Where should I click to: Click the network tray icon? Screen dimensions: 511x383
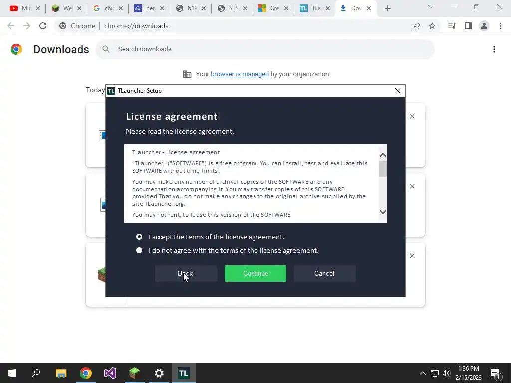pyautogui.click(x=435, y=373)
